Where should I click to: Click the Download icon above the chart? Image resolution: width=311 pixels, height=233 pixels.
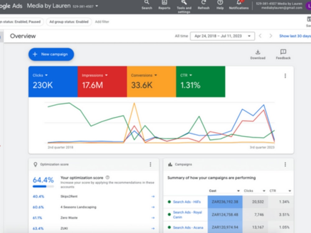(258, 54)
